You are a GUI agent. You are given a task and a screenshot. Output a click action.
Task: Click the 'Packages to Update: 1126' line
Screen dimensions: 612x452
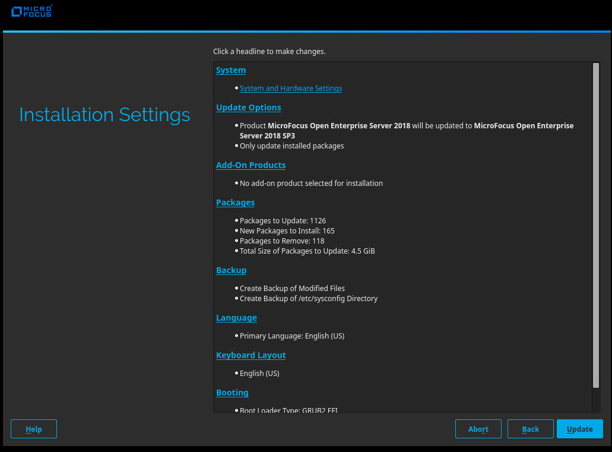click(283, 221)
